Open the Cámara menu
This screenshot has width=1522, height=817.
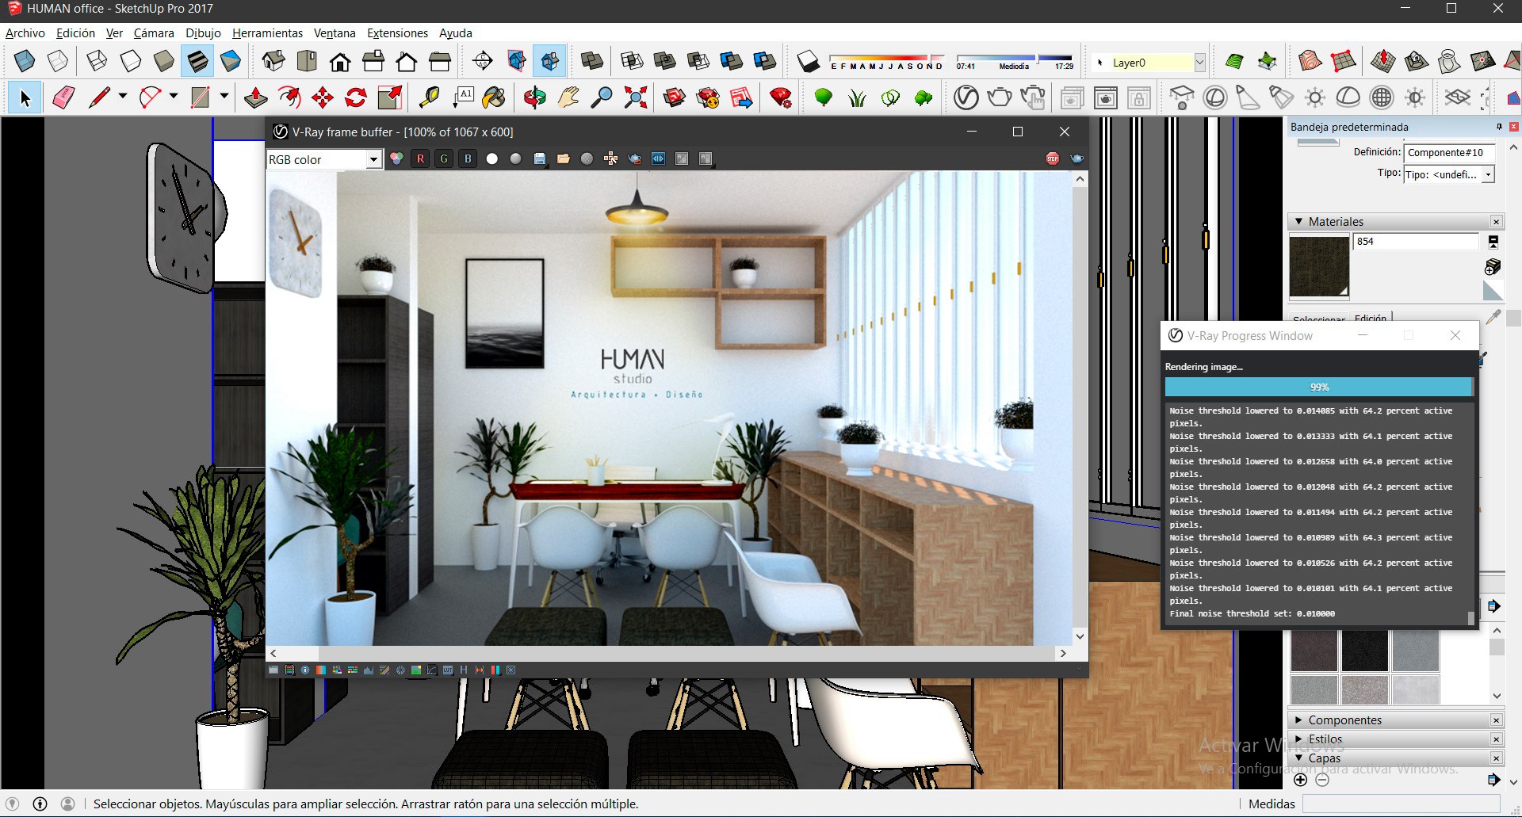pyautogui.click(x=154, y=33)
